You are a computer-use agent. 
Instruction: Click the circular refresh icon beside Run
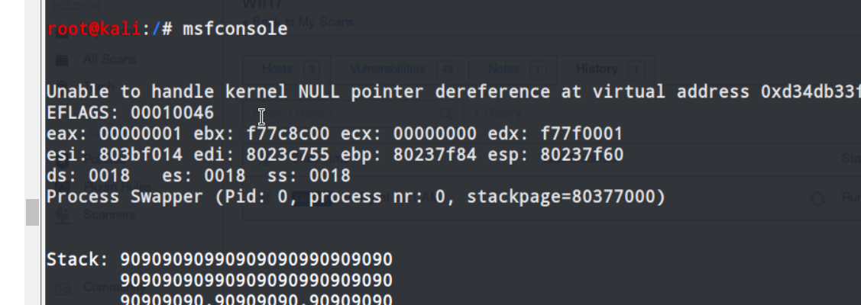817,198
